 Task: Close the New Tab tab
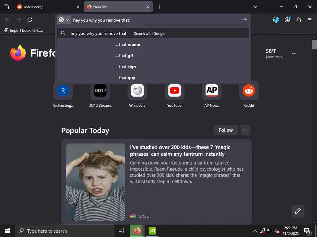point(148,7)
